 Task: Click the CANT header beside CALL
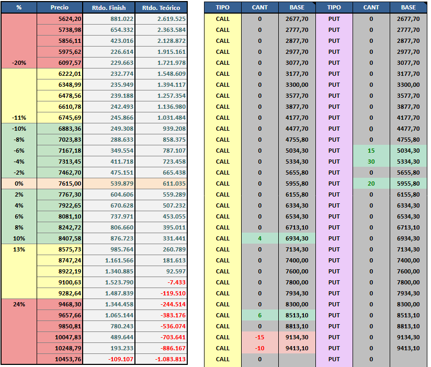click(260, 7)
